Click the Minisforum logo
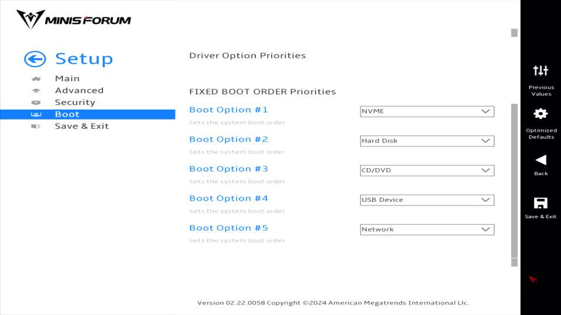The width and height of the screenshot is (561, 315). coord(74,20)
